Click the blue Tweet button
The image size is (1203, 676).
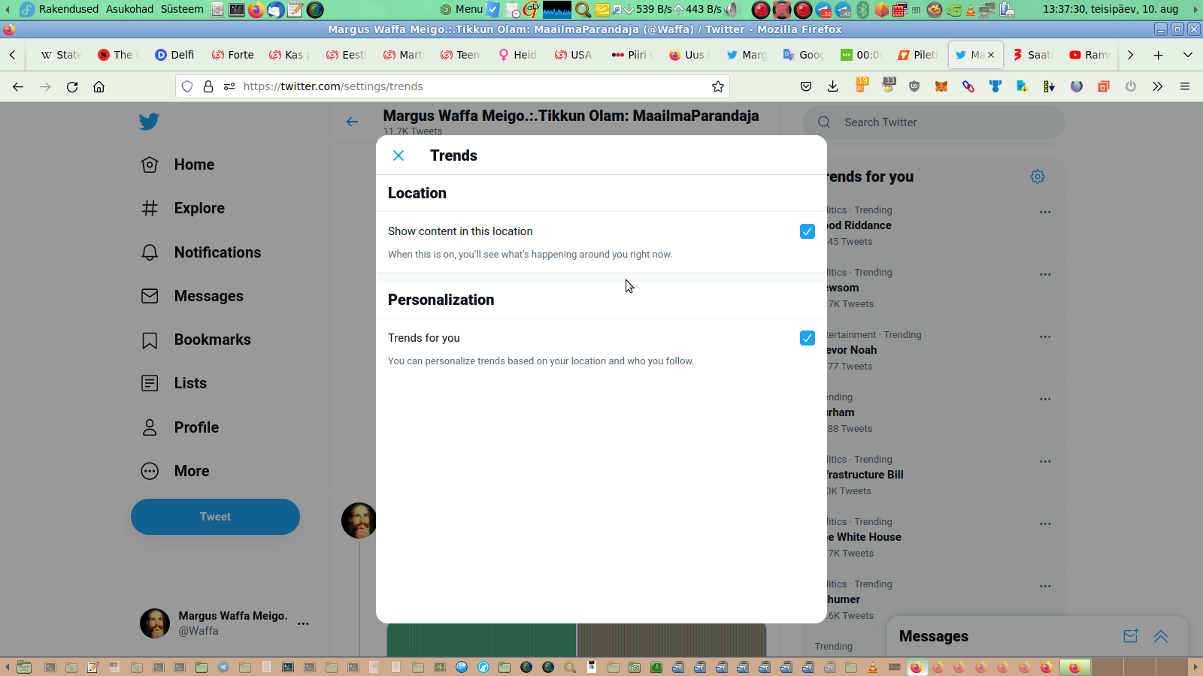tap(215, 517)
